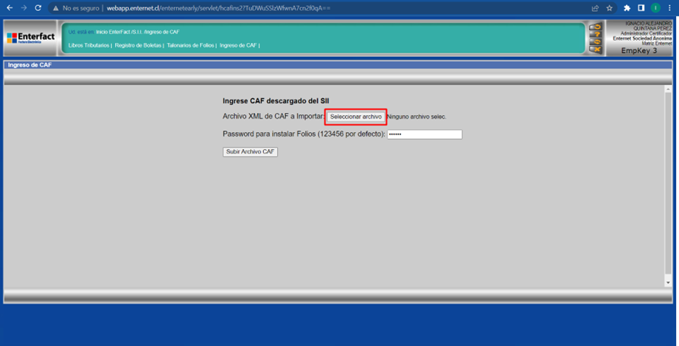Open the Talonarios de Folios menu
The height and width of the screenshot is (346, 679).
[190, 46]
